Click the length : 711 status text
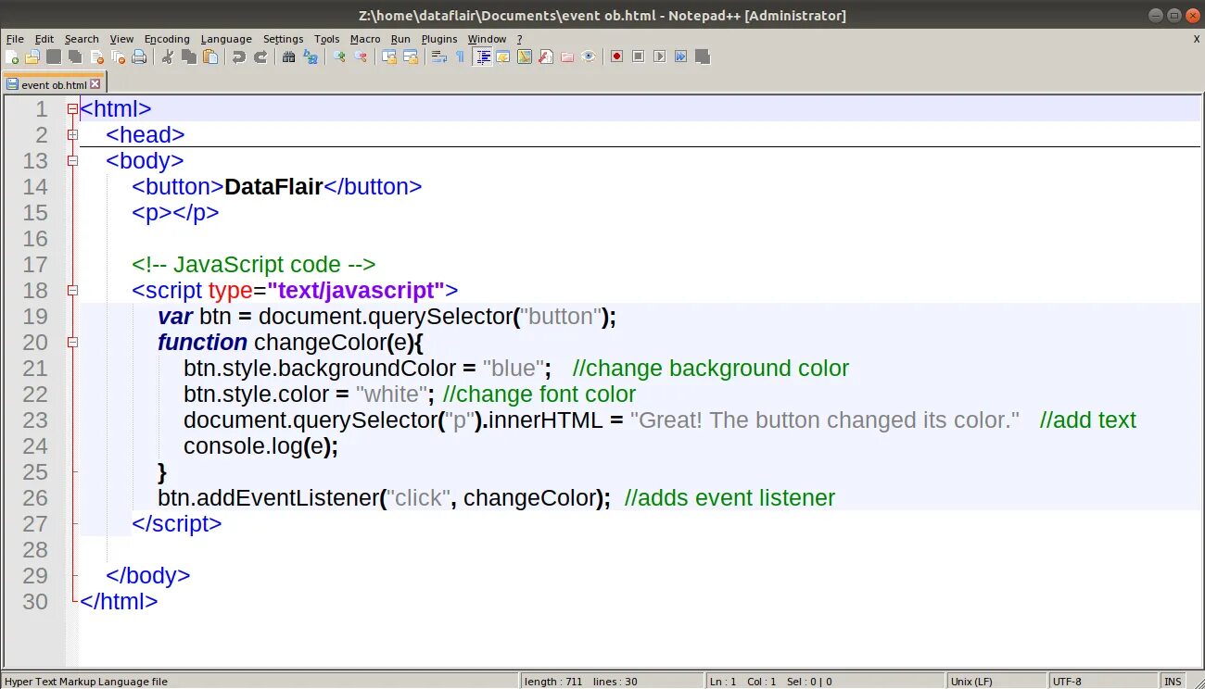The height and width of the screenshot is (689, 1205). (x=553, y=682)
